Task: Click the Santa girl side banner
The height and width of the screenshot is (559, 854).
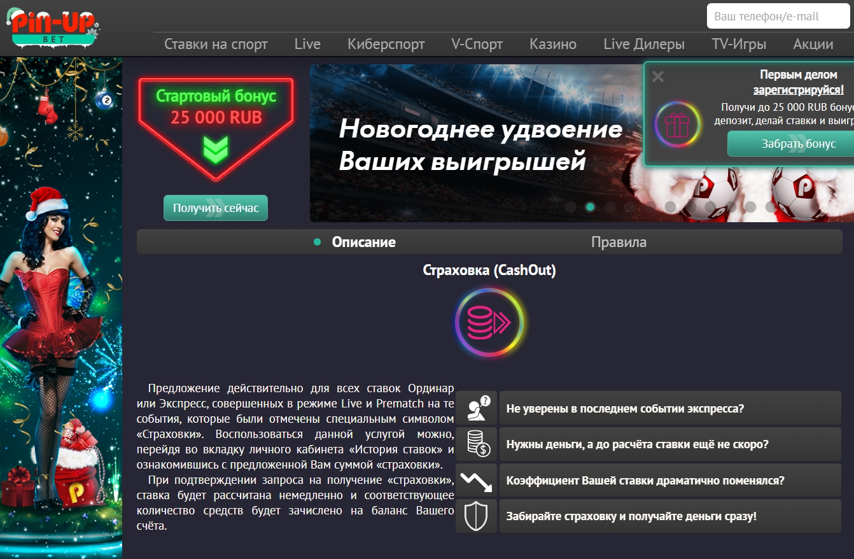Action: point(61,308)
